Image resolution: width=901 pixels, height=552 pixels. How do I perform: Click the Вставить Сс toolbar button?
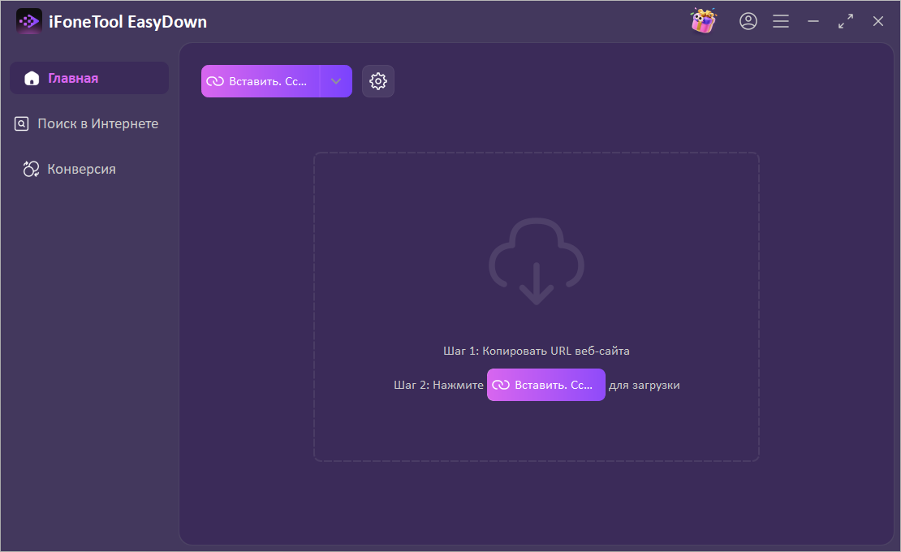[268, 80]
